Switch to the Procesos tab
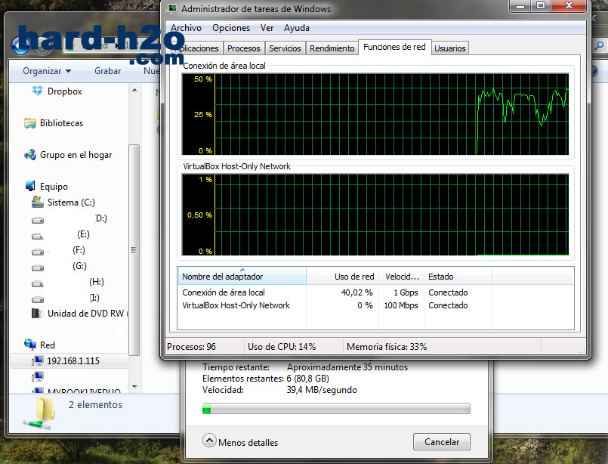Image resolution: width=608 pixels, height=464 pixels. click(x=243, y=48)
